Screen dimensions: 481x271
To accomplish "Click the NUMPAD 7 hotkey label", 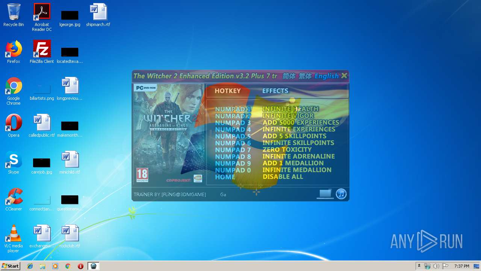I will [x=233, y=150].
